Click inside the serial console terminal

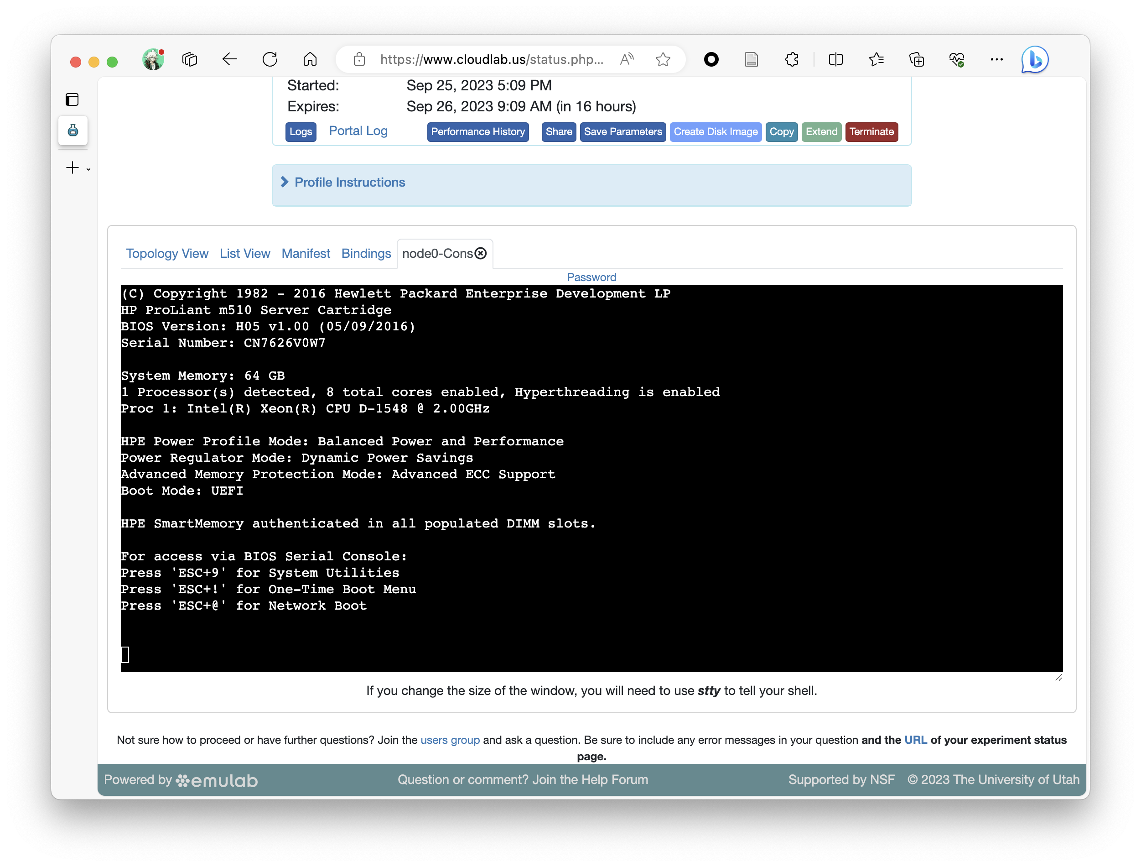[591, 478]
